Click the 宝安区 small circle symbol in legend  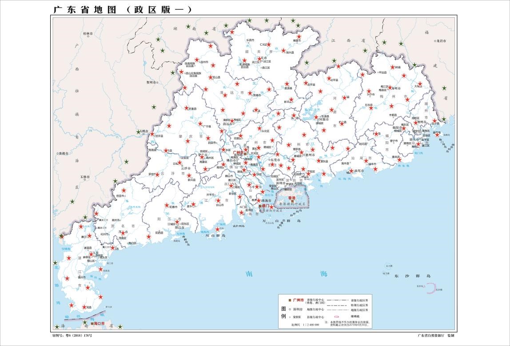(289, 317)
